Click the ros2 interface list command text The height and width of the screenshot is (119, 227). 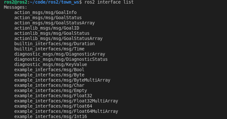pos(109,2)
